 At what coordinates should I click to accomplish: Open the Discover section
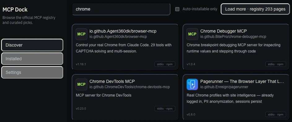point(32,45)
